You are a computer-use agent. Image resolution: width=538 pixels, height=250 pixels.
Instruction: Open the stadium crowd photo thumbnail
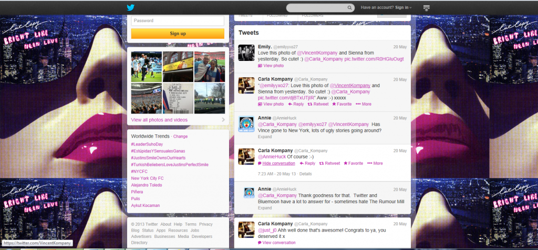[x=147, y=98]
